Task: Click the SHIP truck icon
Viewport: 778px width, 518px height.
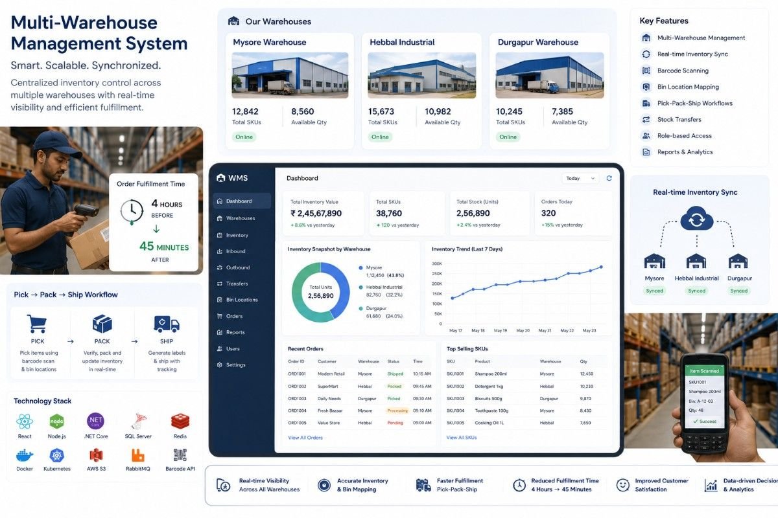Action: coord(166,324)
